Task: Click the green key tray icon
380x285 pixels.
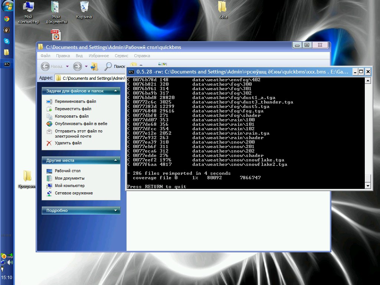Action: 10,255
